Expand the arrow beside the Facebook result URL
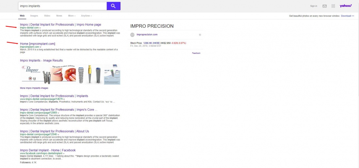The image size is (359, 168). tap(64, 153)
